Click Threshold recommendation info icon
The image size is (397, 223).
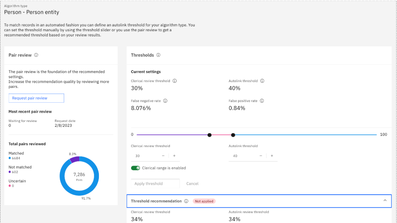(186, 201)
